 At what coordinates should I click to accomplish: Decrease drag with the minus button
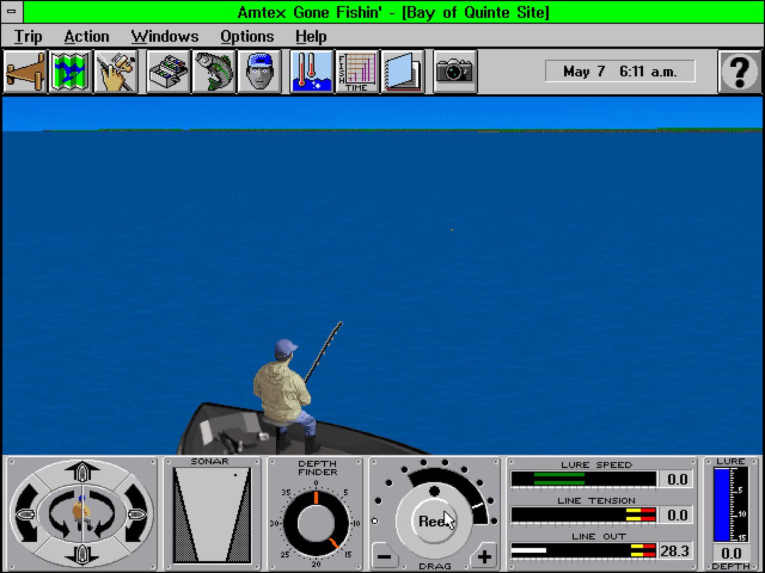(384, 558)
